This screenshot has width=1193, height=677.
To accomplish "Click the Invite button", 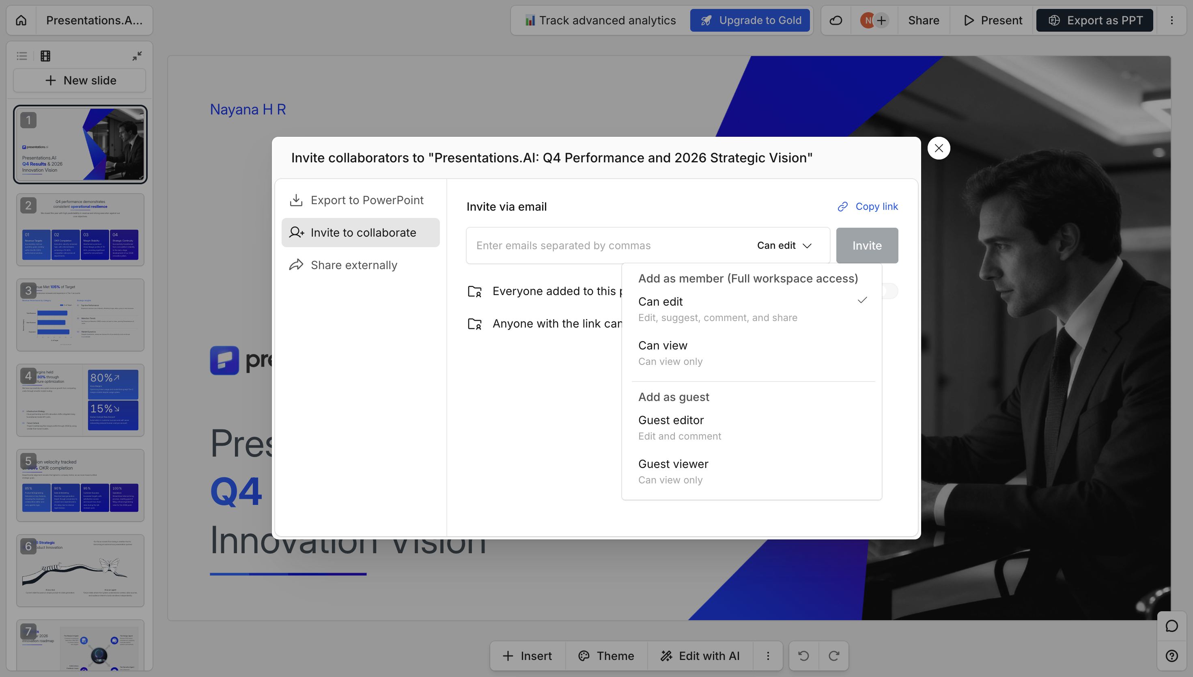I will tap(867, 246).
